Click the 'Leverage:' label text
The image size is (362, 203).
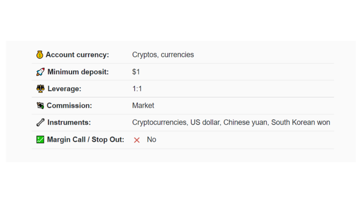(x=64, y=89)
